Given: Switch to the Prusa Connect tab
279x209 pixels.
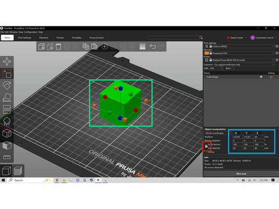Looking at the screenshot, I should click(x=97, y=38).
